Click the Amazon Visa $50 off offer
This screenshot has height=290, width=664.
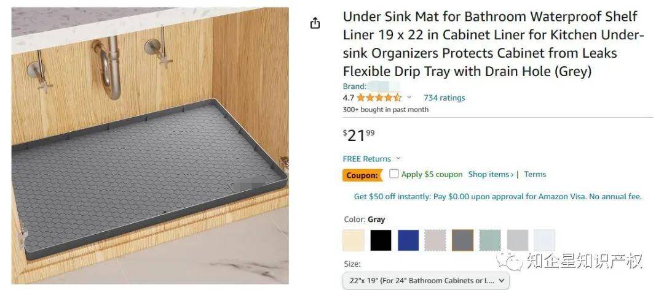(497, 197)
